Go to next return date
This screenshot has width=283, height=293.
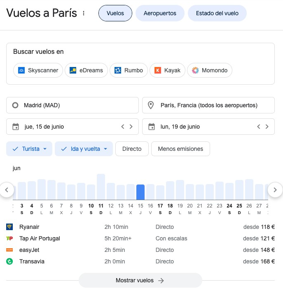[x=267, y=127]
